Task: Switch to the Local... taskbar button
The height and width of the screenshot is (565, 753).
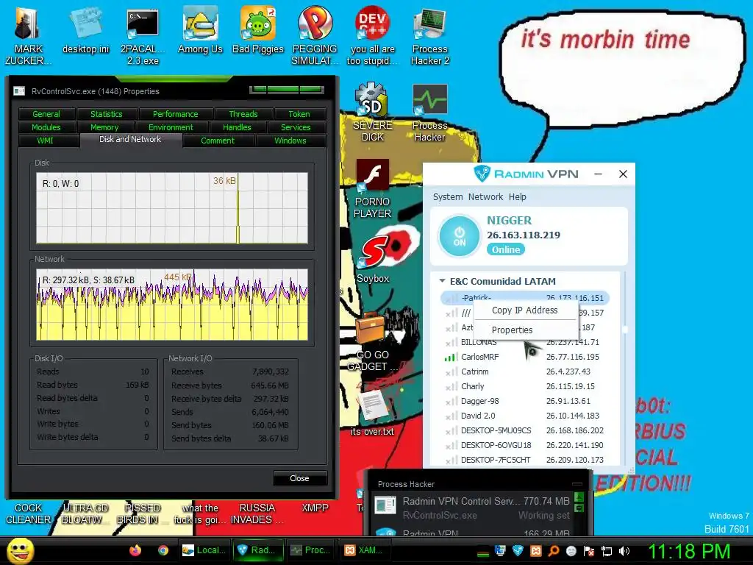Action: coord(204,550)
